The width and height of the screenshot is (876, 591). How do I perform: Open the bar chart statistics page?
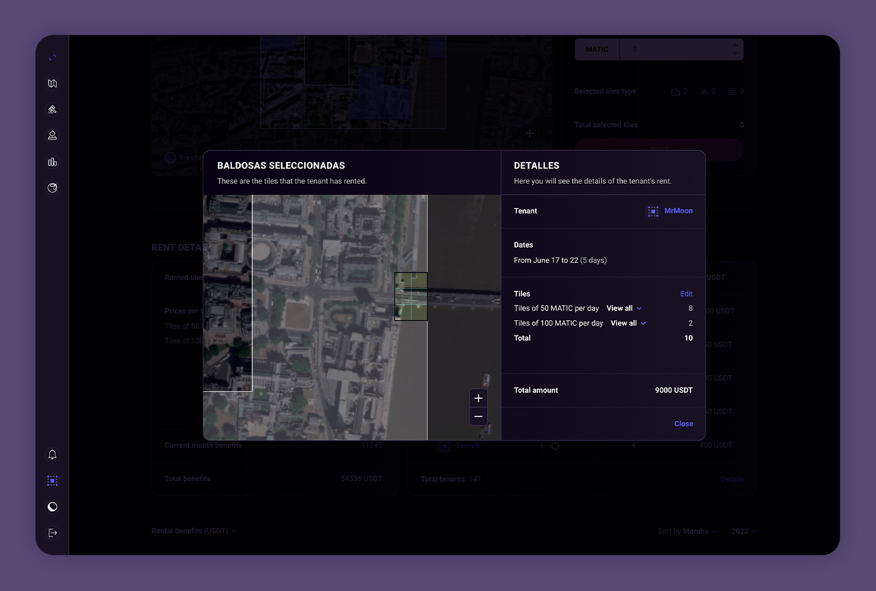(52, 162)
